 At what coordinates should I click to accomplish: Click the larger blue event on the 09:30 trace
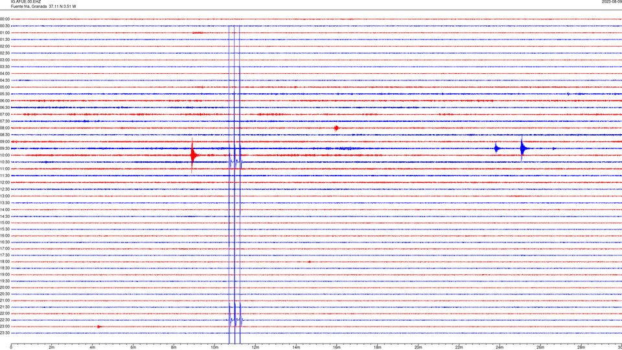click(523, 148)
